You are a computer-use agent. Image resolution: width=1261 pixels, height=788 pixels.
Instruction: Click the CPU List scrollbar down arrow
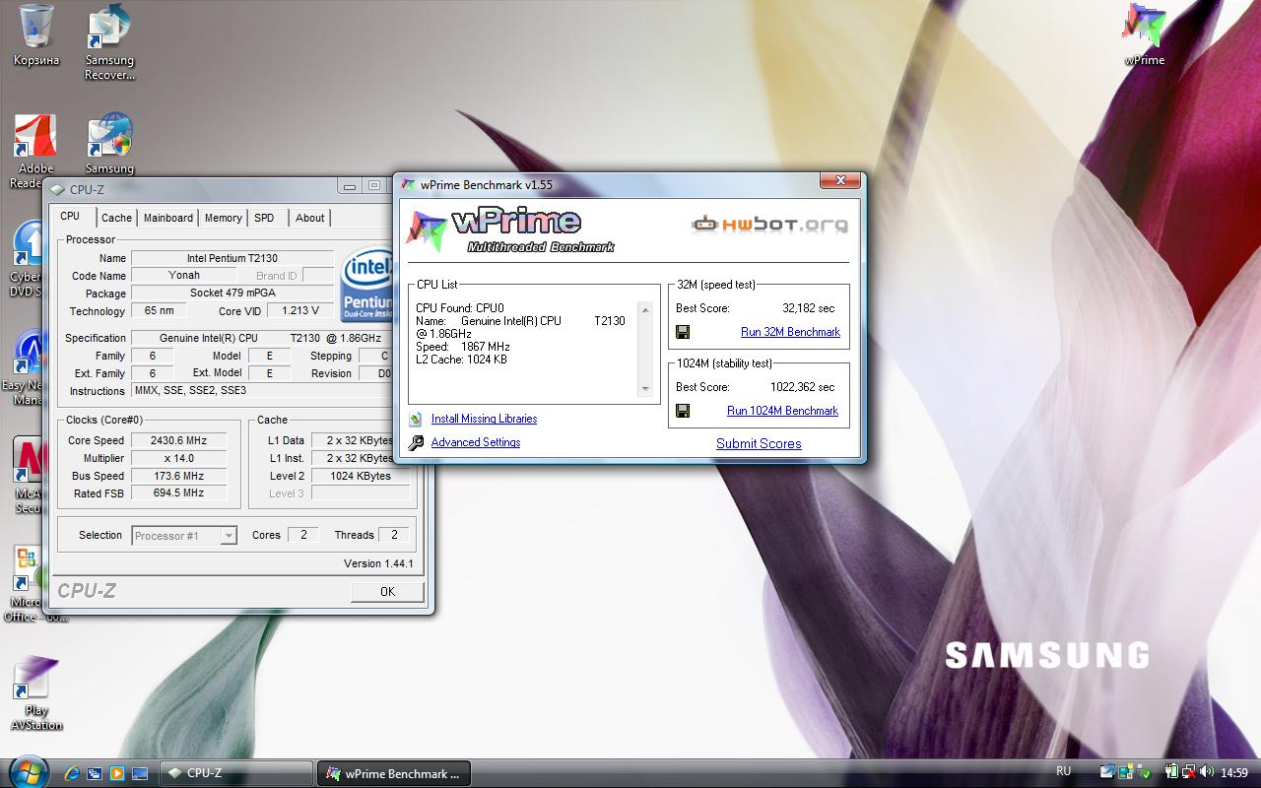click(x=646, y=389)
